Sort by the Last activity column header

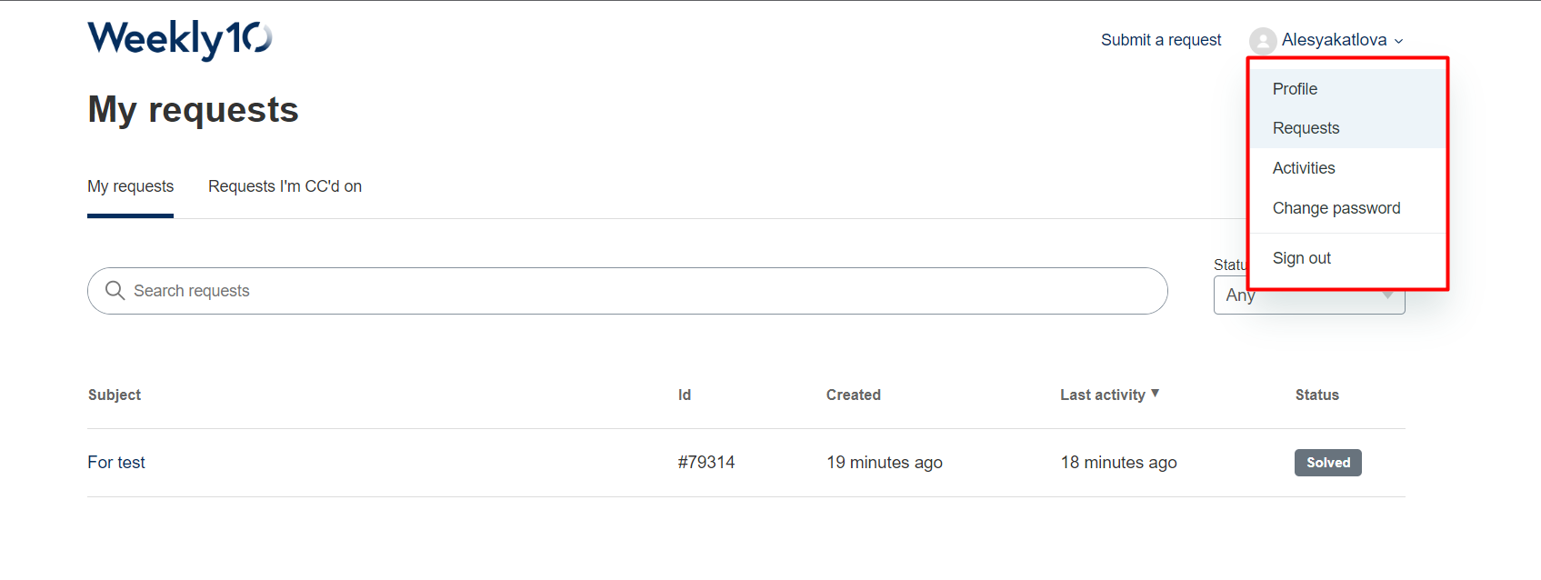[1102, 395]
